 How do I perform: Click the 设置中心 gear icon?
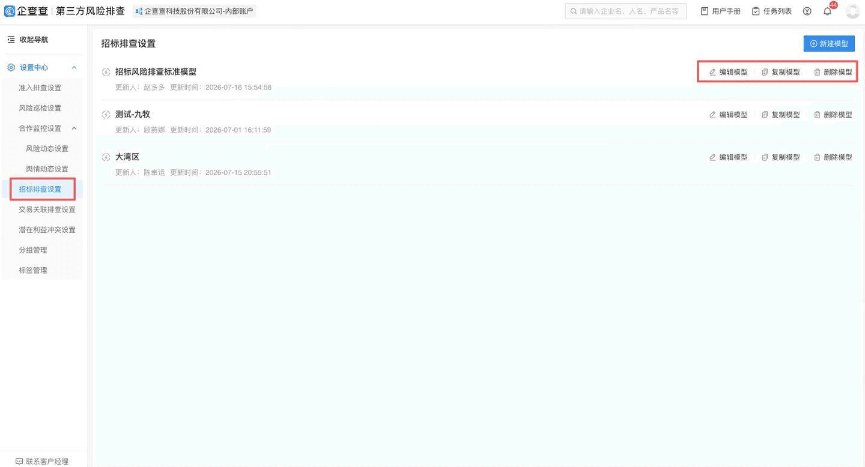11,68
